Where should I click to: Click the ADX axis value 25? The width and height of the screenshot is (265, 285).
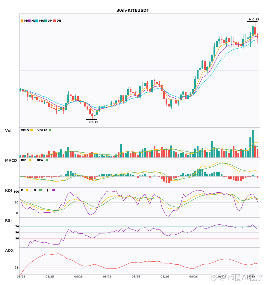16,268
